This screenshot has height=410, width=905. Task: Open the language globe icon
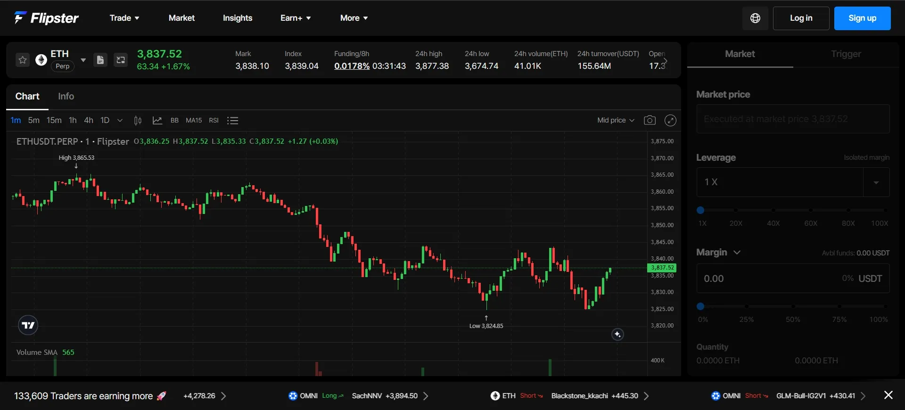click(x=755, y=18)
